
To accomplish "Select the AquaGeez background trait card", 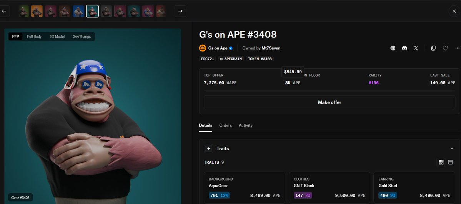I will [x=245, y=187].
